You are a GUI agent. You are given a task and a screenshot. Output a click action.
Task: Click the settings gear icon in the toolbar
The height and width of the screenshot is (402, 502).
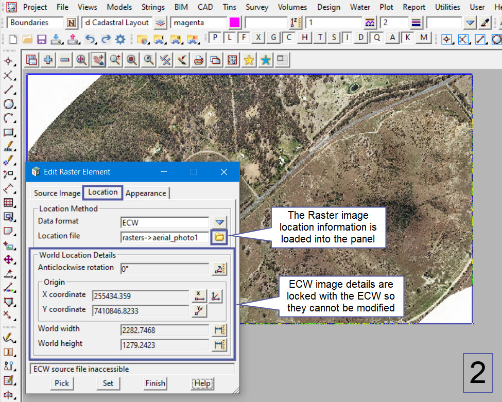tap(120, 39)
